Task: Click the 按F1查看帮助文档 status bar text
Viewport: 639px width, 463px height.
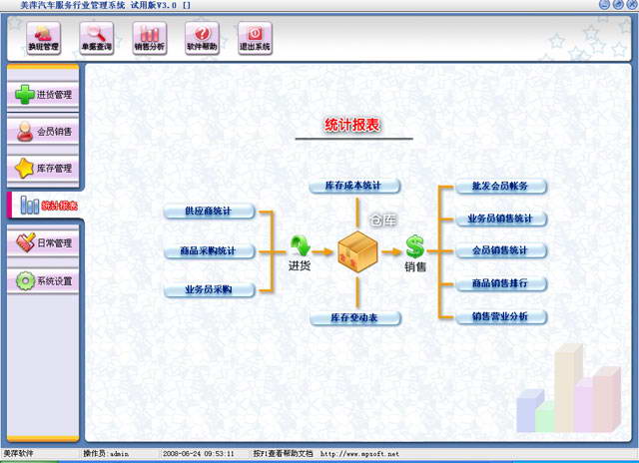Action: pyautogui.click(x=283, y=454)
